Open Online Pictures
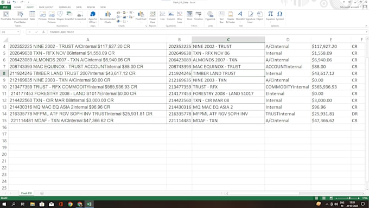This screenshot has width=369, height=208. pos(52,17)
